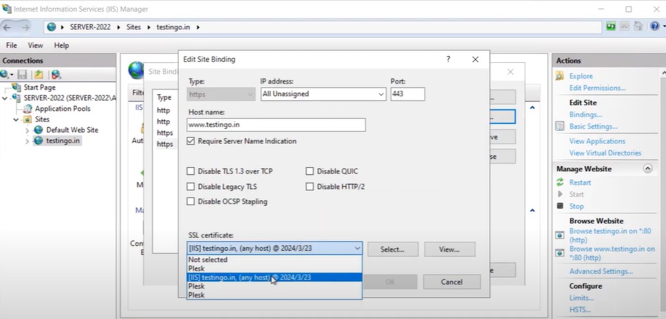Open the HSTS... link
The width and height of the screenshot is (666, 319).
tap(580, 310)
